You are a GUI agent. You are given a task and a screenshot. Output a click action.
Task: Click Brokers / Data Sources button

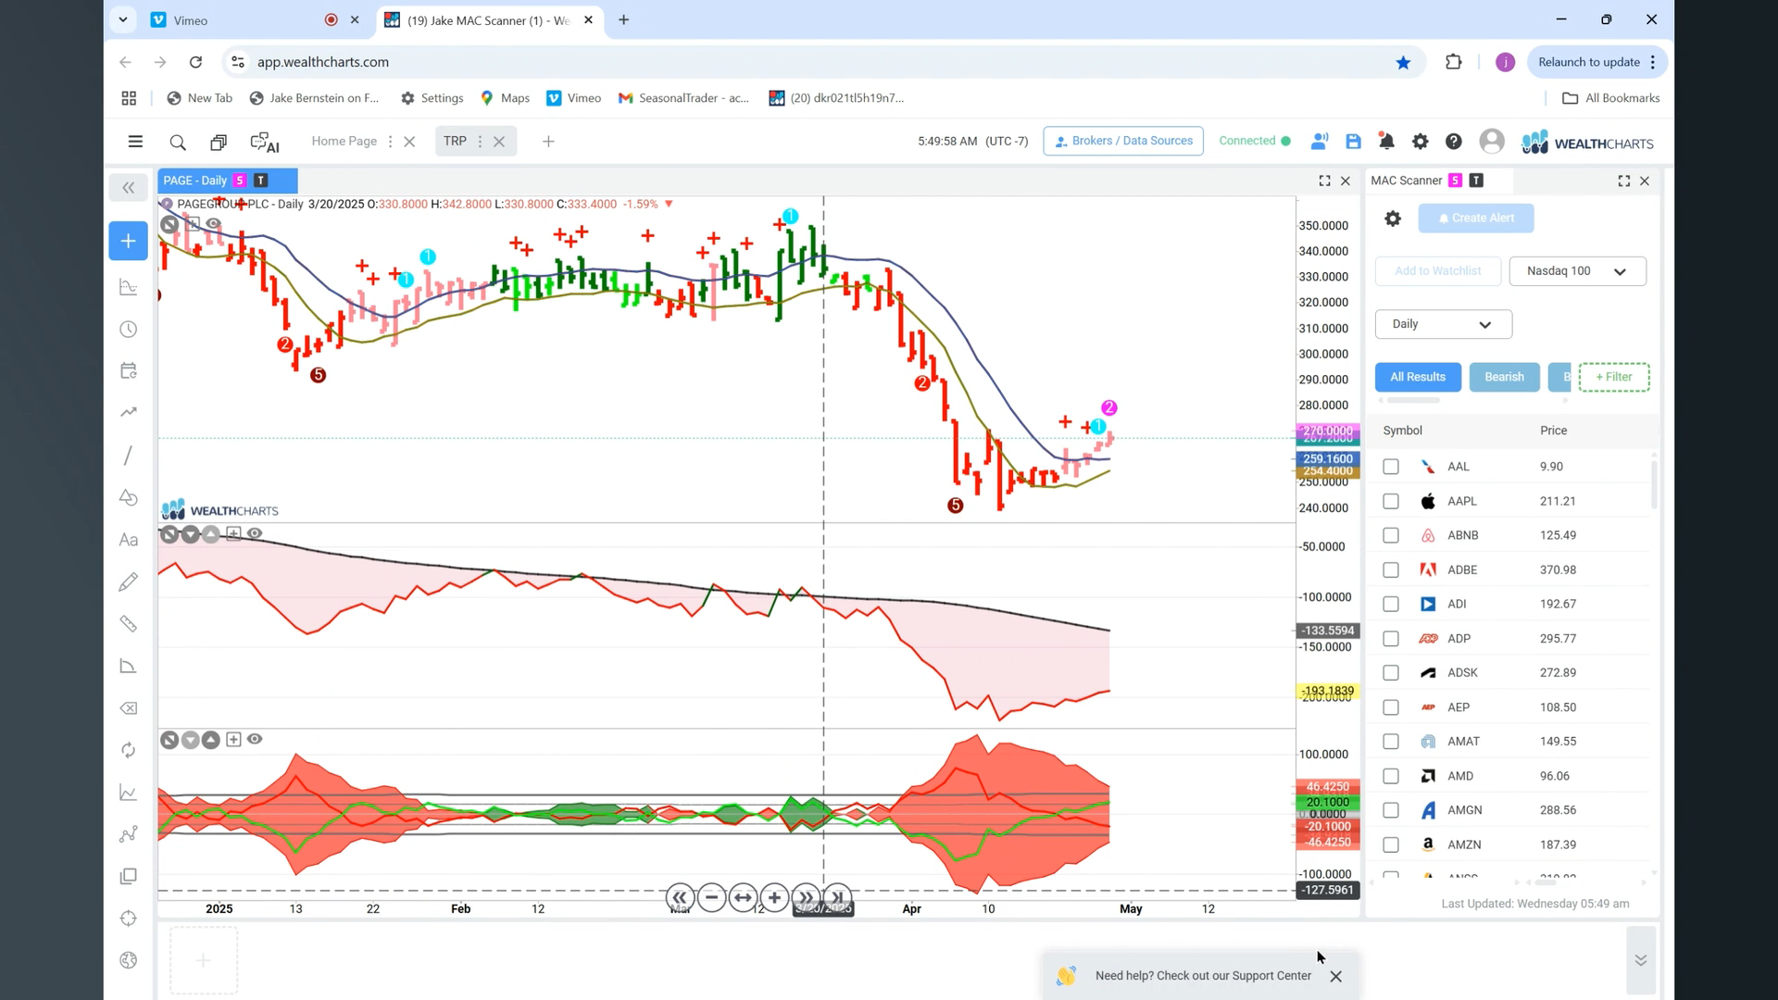(x=1123, y=141)
